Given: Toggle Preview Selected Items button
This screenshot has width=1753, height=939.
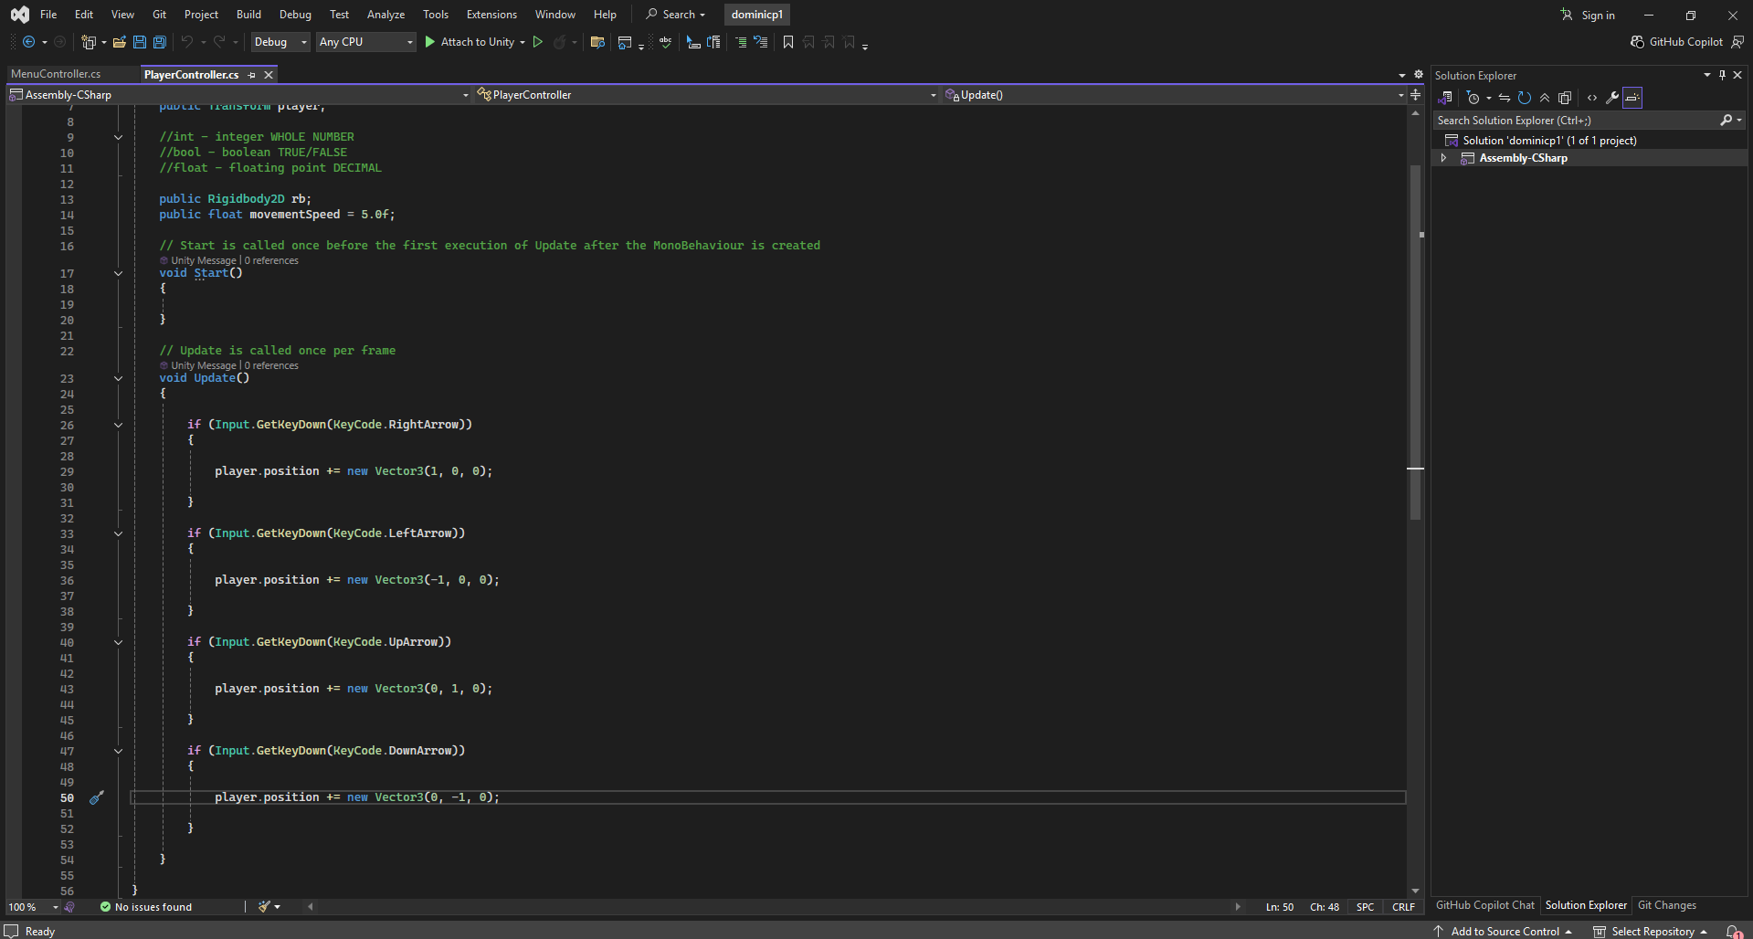Looking at the screenshot, I should point(1632,98).
